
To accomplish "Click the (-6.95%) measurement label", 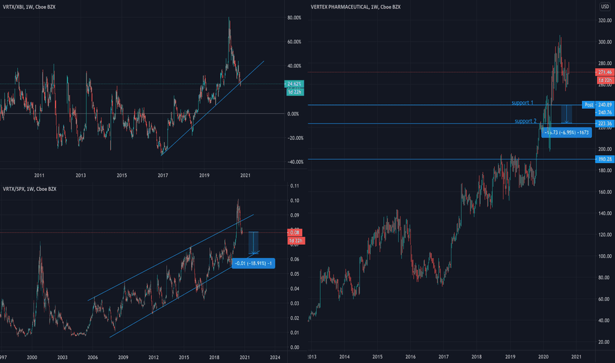I will coord(566,133).
